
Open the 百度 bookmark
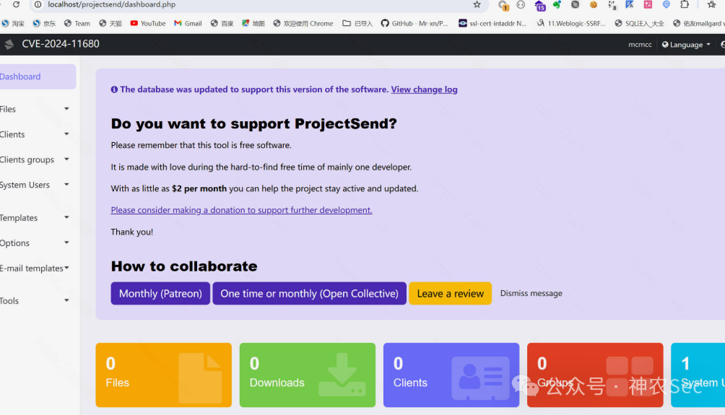(222, 23)
